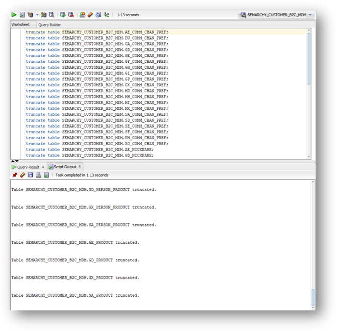Click the GA_COMM_CHAN_PREF truncate line
337x331 pixels.
pyautogui.click(x=97, y=44)
